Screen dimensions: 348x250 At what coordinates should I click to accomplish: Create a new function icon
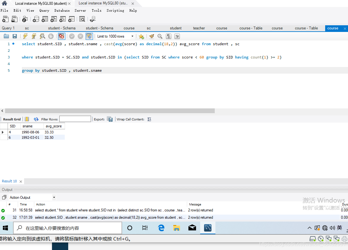(x=71, y=19)
